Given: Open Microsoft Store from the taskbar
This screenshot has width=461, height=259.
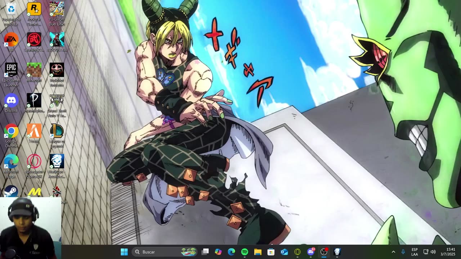Looking at the screenshot, I should 271,252.
